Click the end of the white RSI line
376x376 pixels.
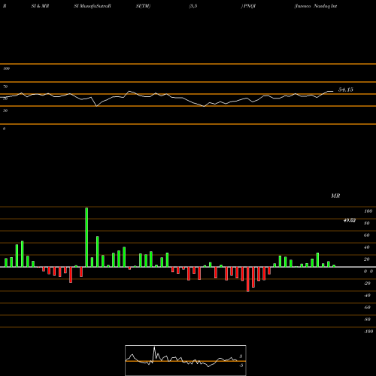[x=333, y=92]
